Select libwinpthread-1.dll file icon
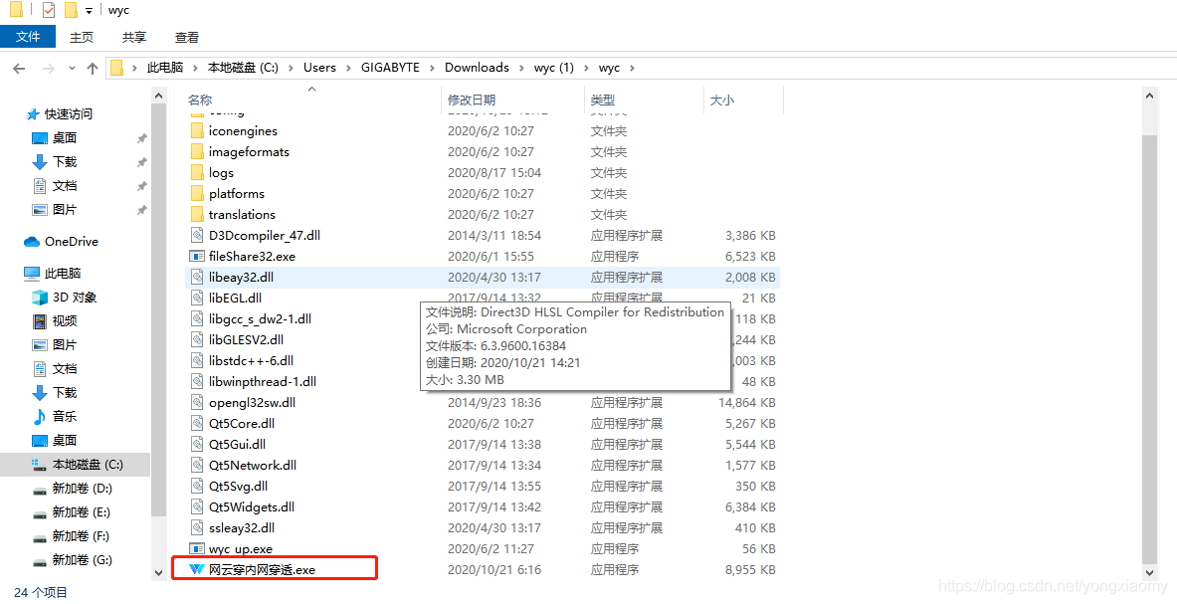Screen dimensions: 1177x604 [197, 381]
